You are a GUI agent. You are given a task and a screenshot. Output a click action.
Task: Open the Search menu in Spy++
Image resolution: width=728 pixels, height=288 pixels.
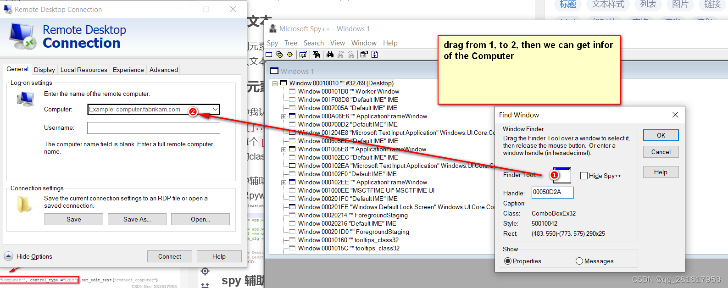pyautogui.click(x=314, y=43)
